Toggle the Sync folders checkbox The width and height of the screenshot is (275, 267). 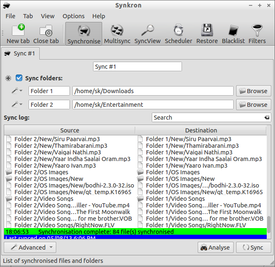pyautogui.click(x=19, y=78)
